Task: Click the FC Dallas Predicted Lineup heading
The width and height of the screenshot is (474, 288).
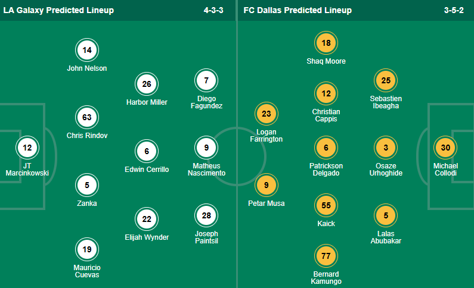Action: pyautogui.click(x=298, y=10)
